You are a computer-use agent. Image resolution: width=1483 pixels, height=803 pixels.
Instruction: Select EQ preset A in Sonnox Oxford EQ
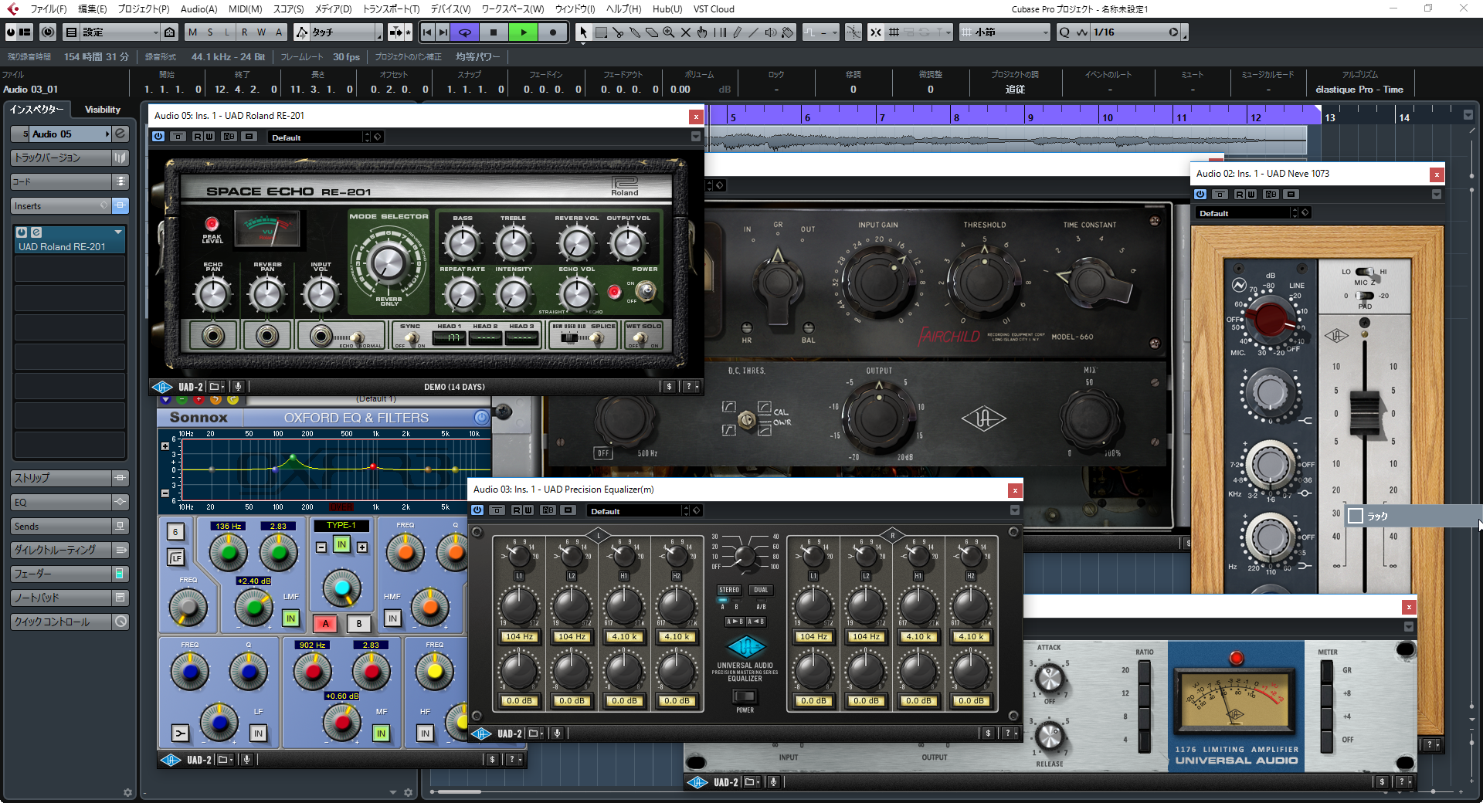point(326,624)
